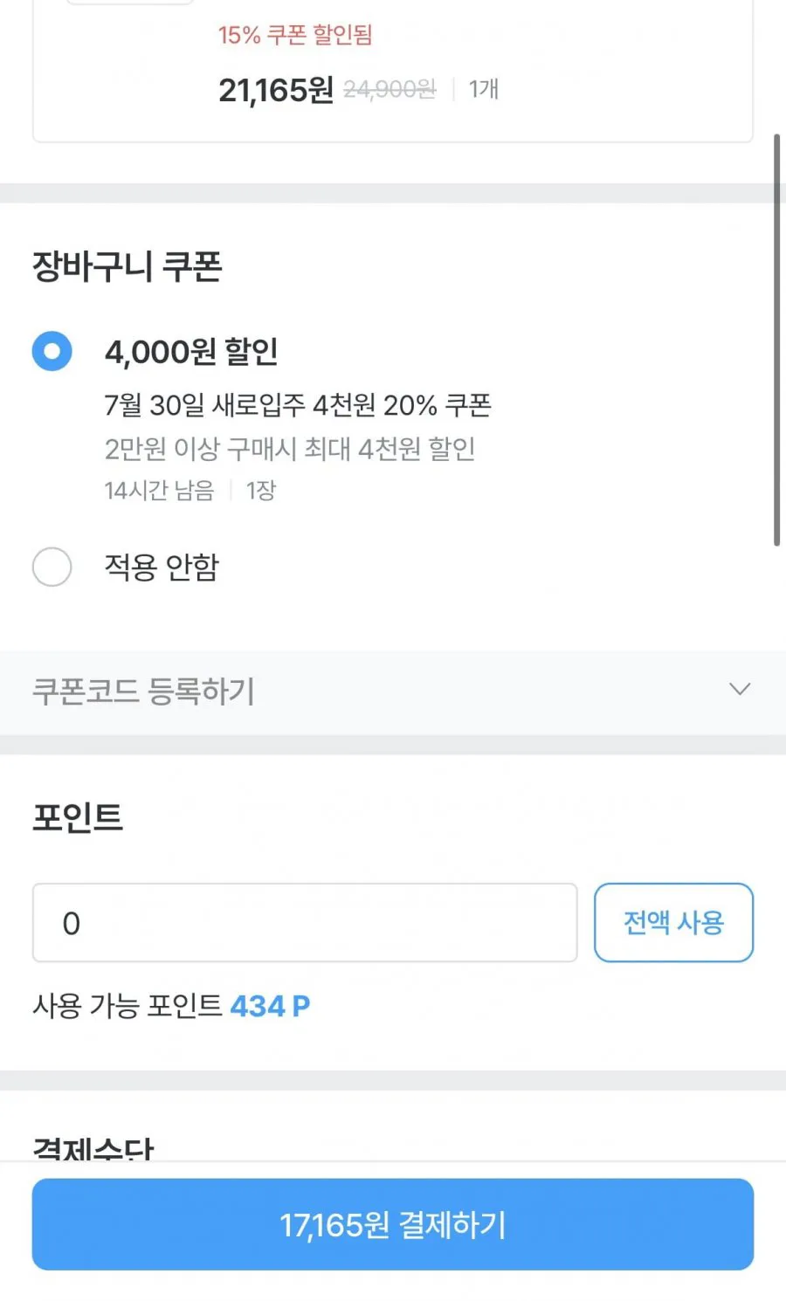The width and height of the screenshot is (786, 1301).
Task: Select the 4,000원 할인 coupon radio button
Action: [x=52, y=351]
